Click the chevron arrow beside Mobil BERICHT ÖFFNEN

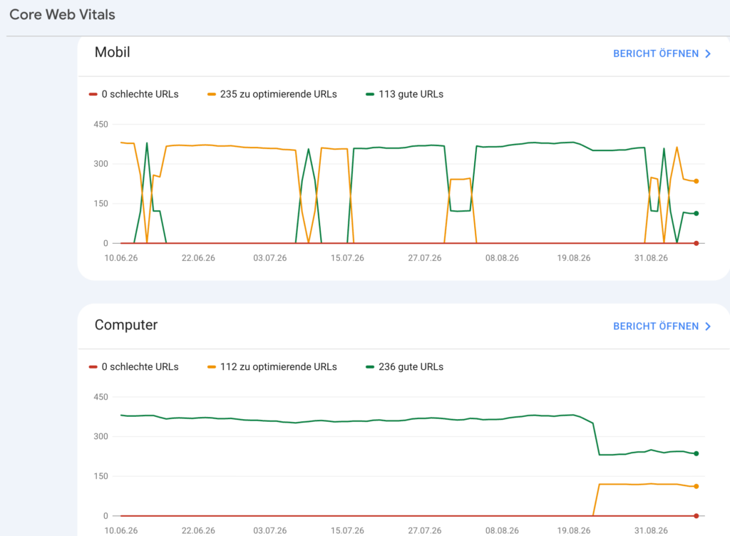(708, 54)
